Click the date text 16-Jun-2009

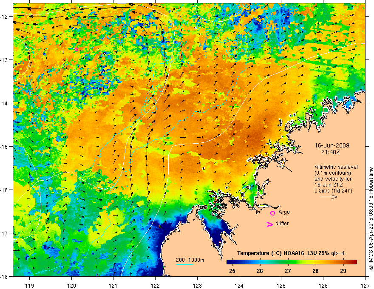332,145
